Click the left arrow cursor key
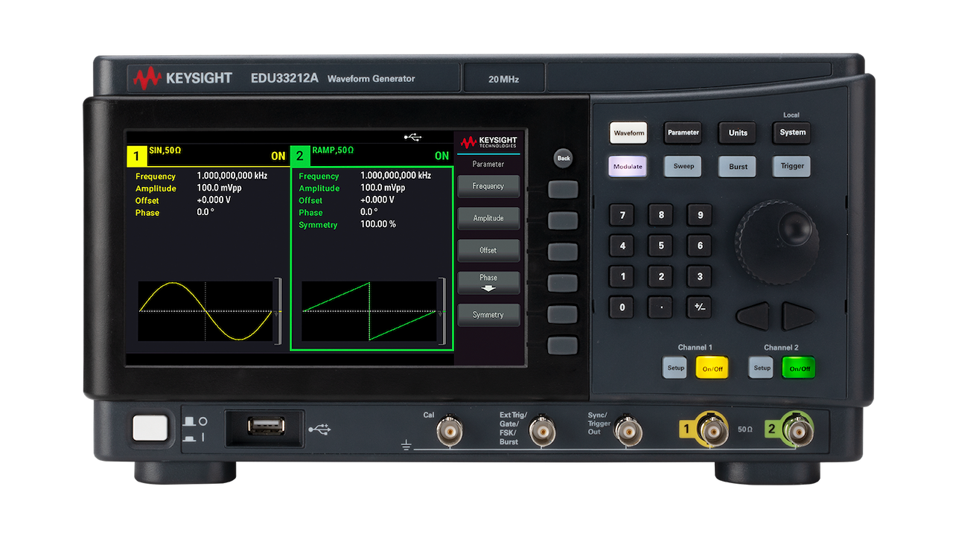 click(753, 316)
